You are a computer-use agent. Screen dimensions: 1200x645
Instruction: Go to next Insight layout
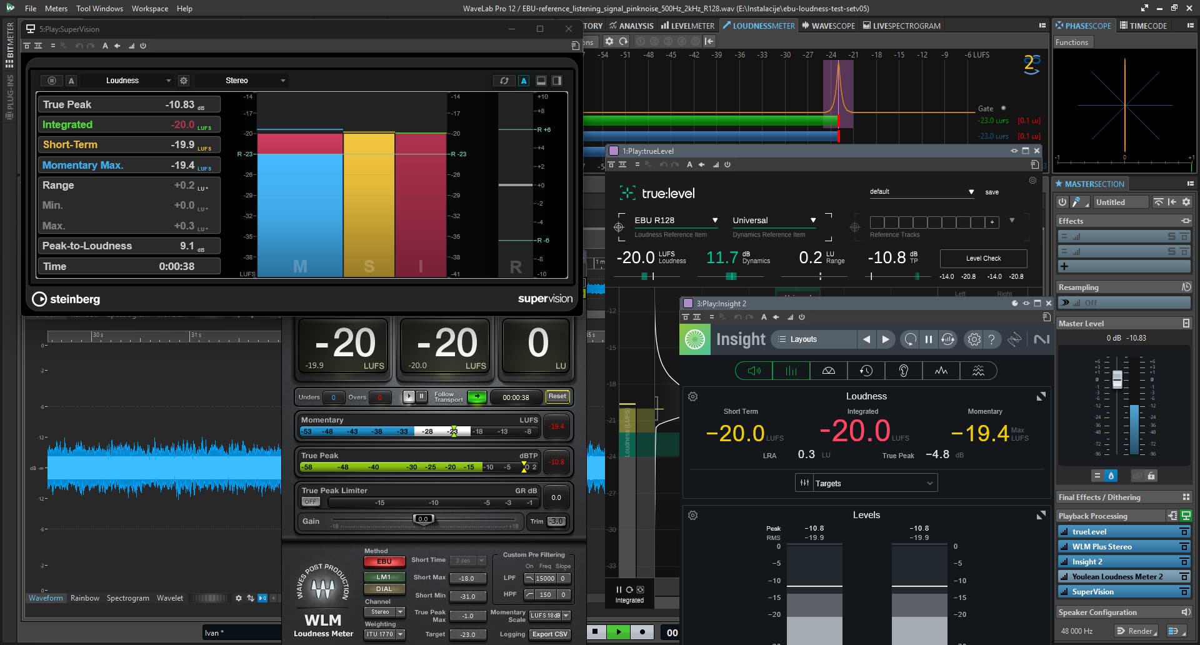(x=886, y=339)
